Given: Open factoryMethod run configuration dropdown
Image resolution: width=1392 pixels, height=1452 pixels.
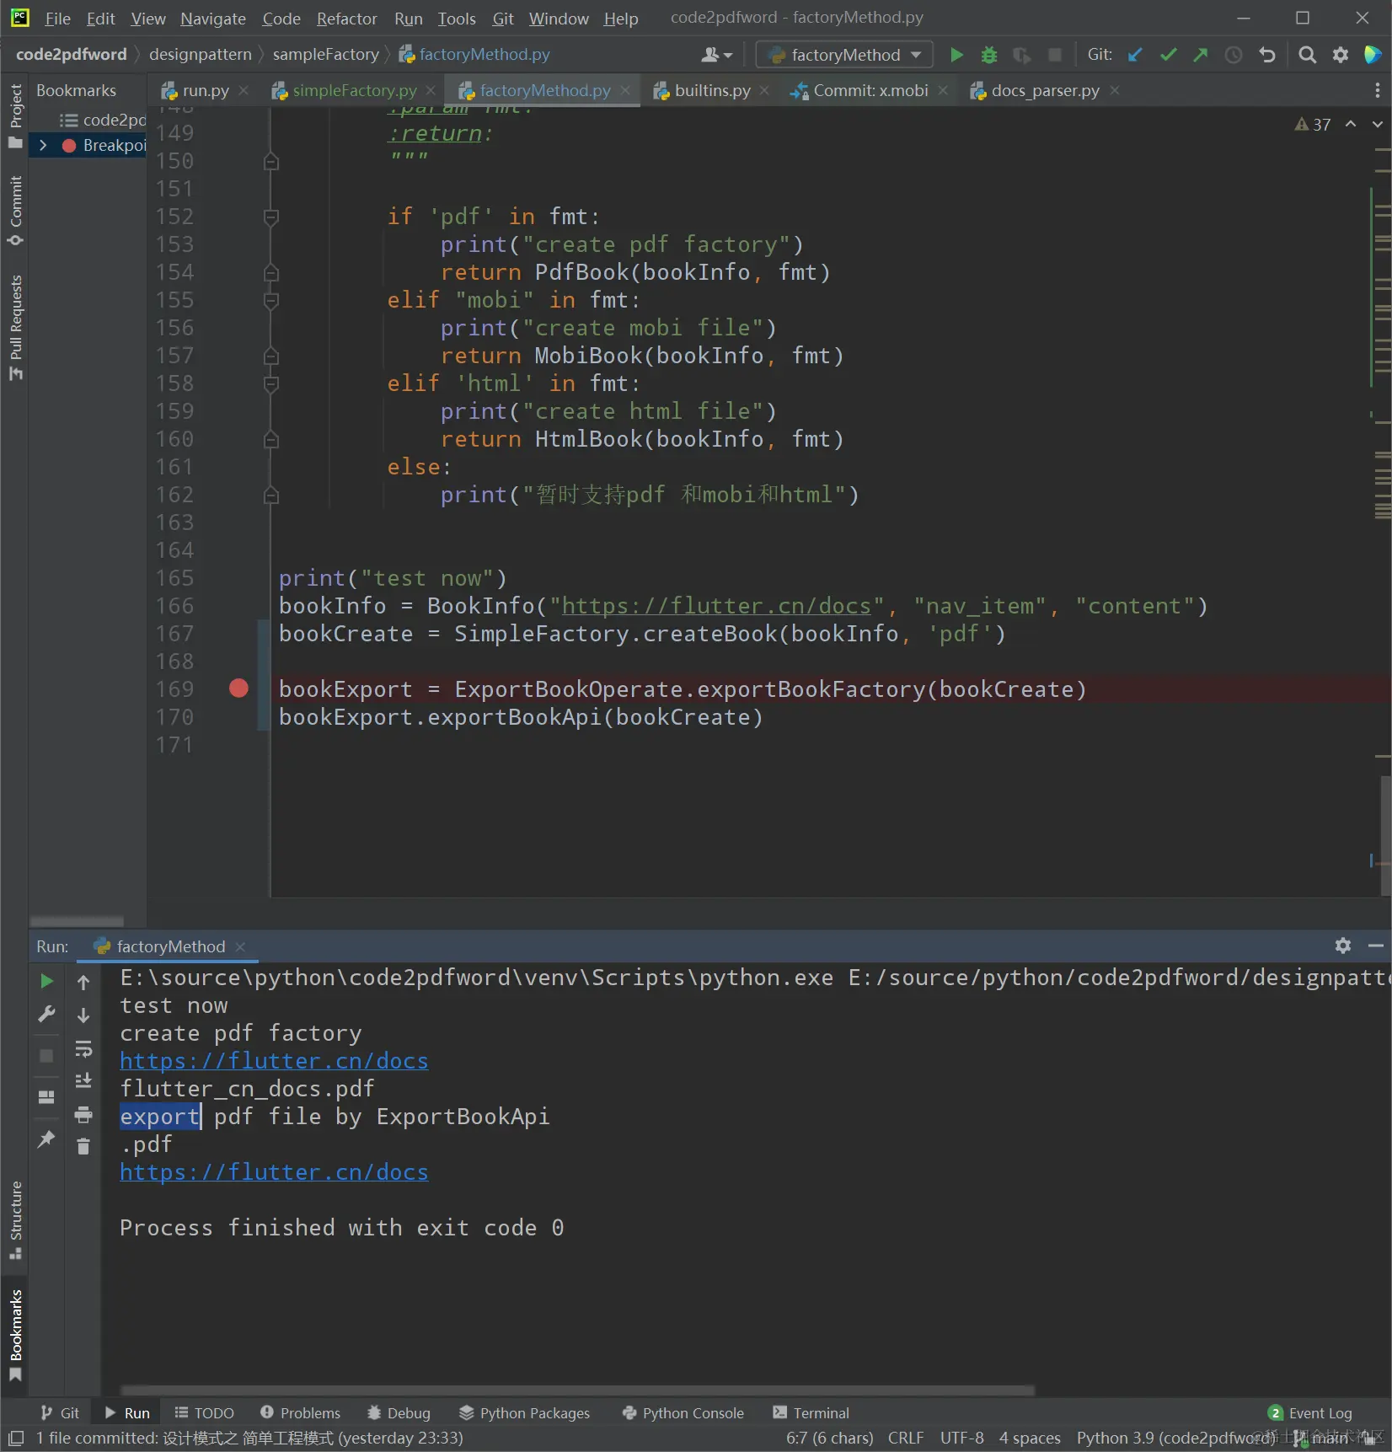Looking at the screenshot, I should pyautogui.click(x=844, y=55).
